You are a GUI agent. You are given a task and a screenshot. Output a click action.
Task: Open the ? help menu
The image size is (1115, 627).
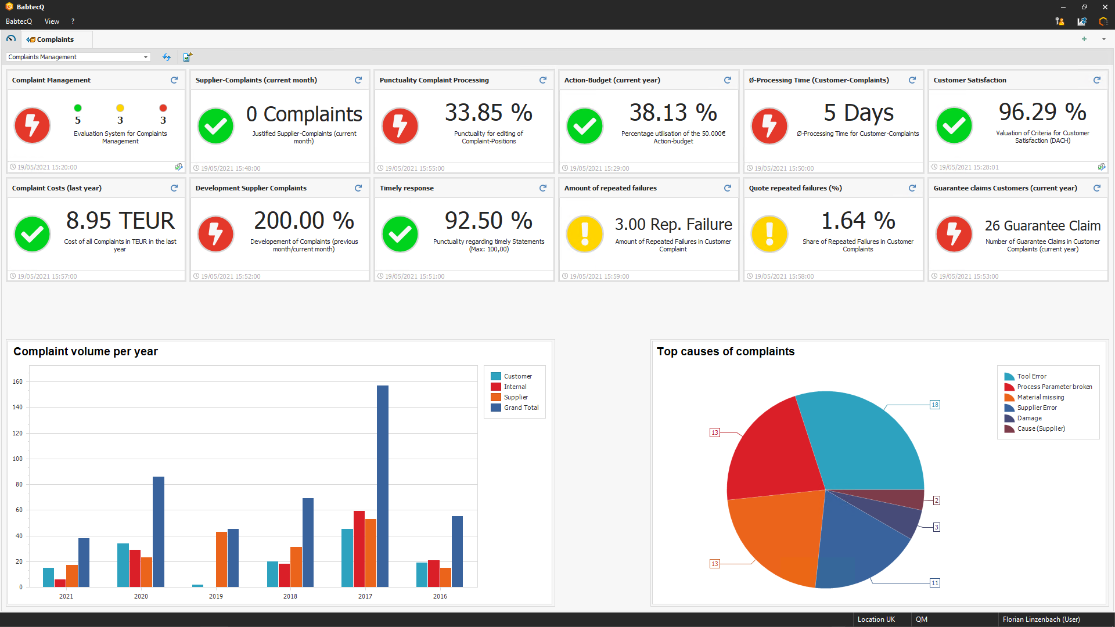click(x=73, y=21)
